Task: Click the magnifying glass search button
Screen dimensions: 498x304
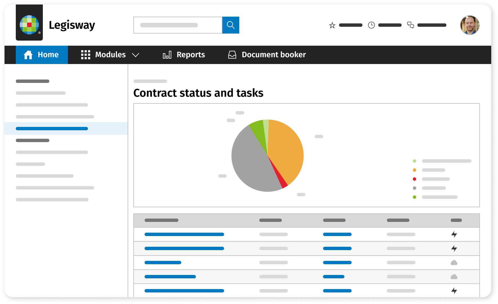Action: click(231, 25)
